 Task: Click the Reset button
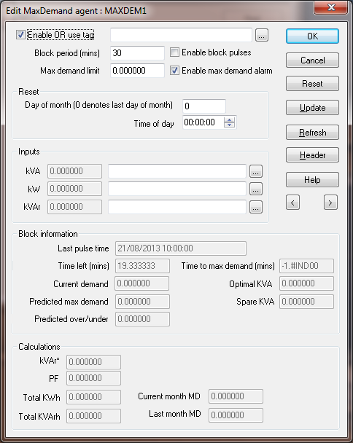(x=312, y=84)
